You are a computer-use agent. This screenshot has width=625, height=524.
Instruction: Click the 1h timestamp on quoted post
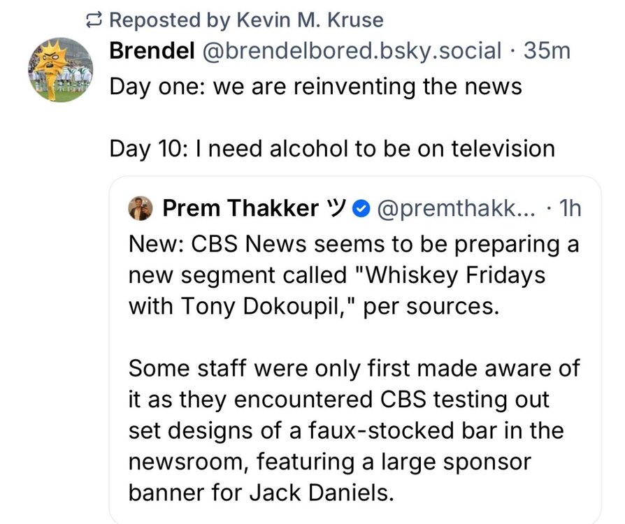click(x=569, y=208)
